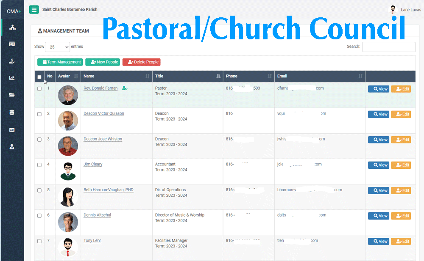Image resolution: width=424 pixels, height=261 pixels.
Task: Open the donations hand sidebar icon
Action: click(12, 61)
